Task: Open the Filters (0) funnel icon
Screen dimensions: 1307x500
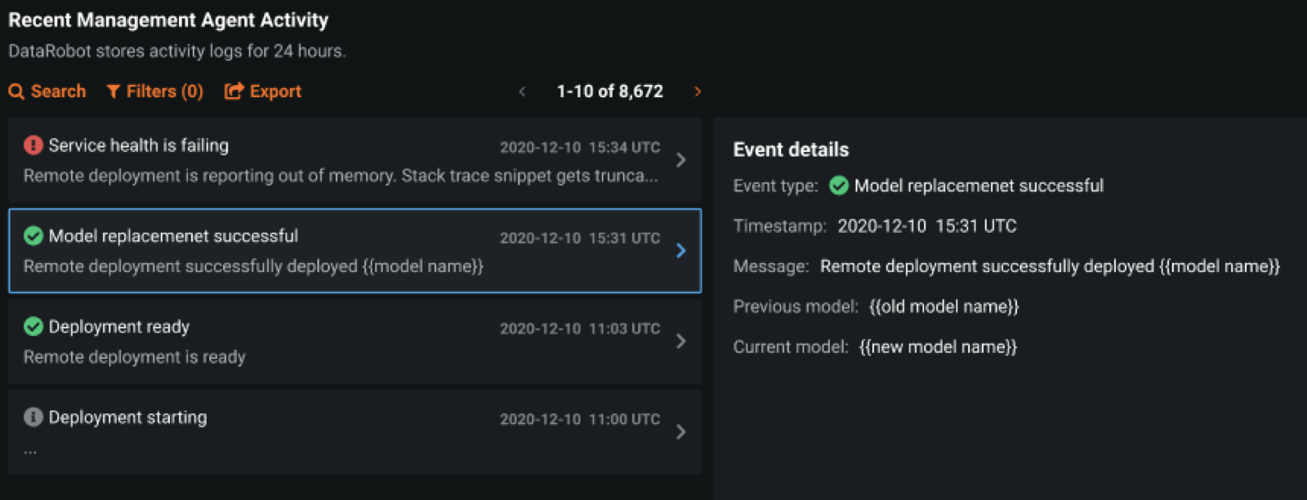Action: tap(114, 92)
